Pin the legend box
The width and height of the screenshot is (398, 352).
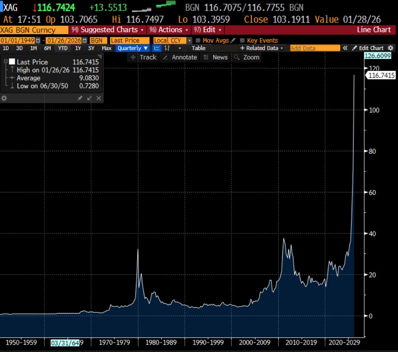click(x=80, y=98)
